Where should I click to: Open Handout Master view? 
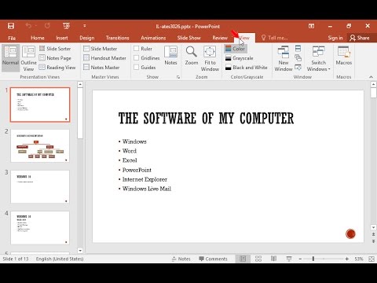[x=104, y=58]
